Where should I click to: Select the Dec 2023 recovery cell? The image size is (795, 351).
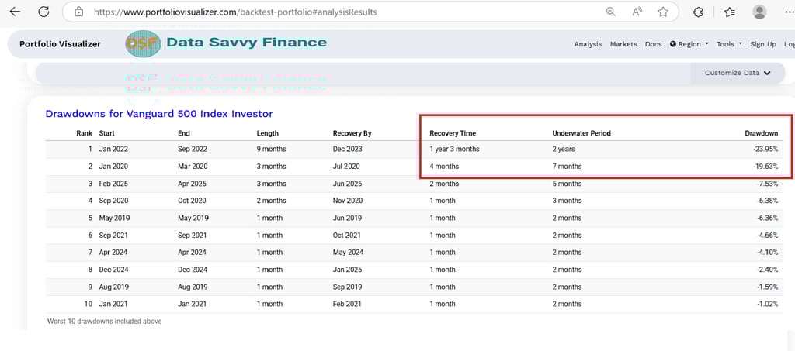348,150
